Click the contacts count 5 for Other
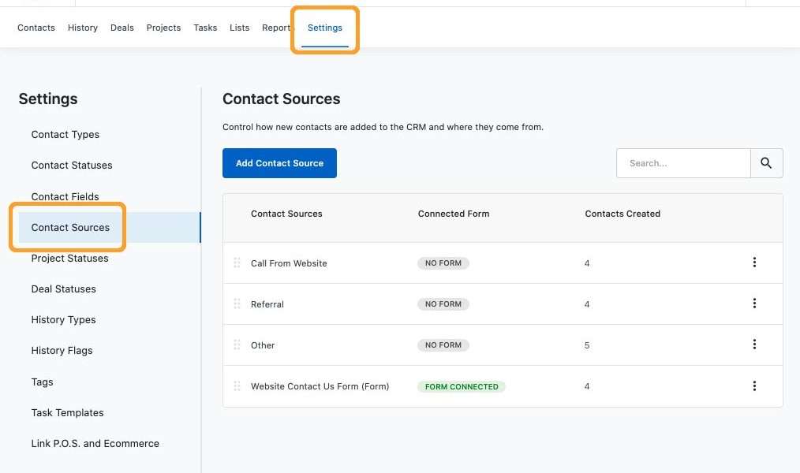Screen dimensions: 800x473 (x=587, y=345)
